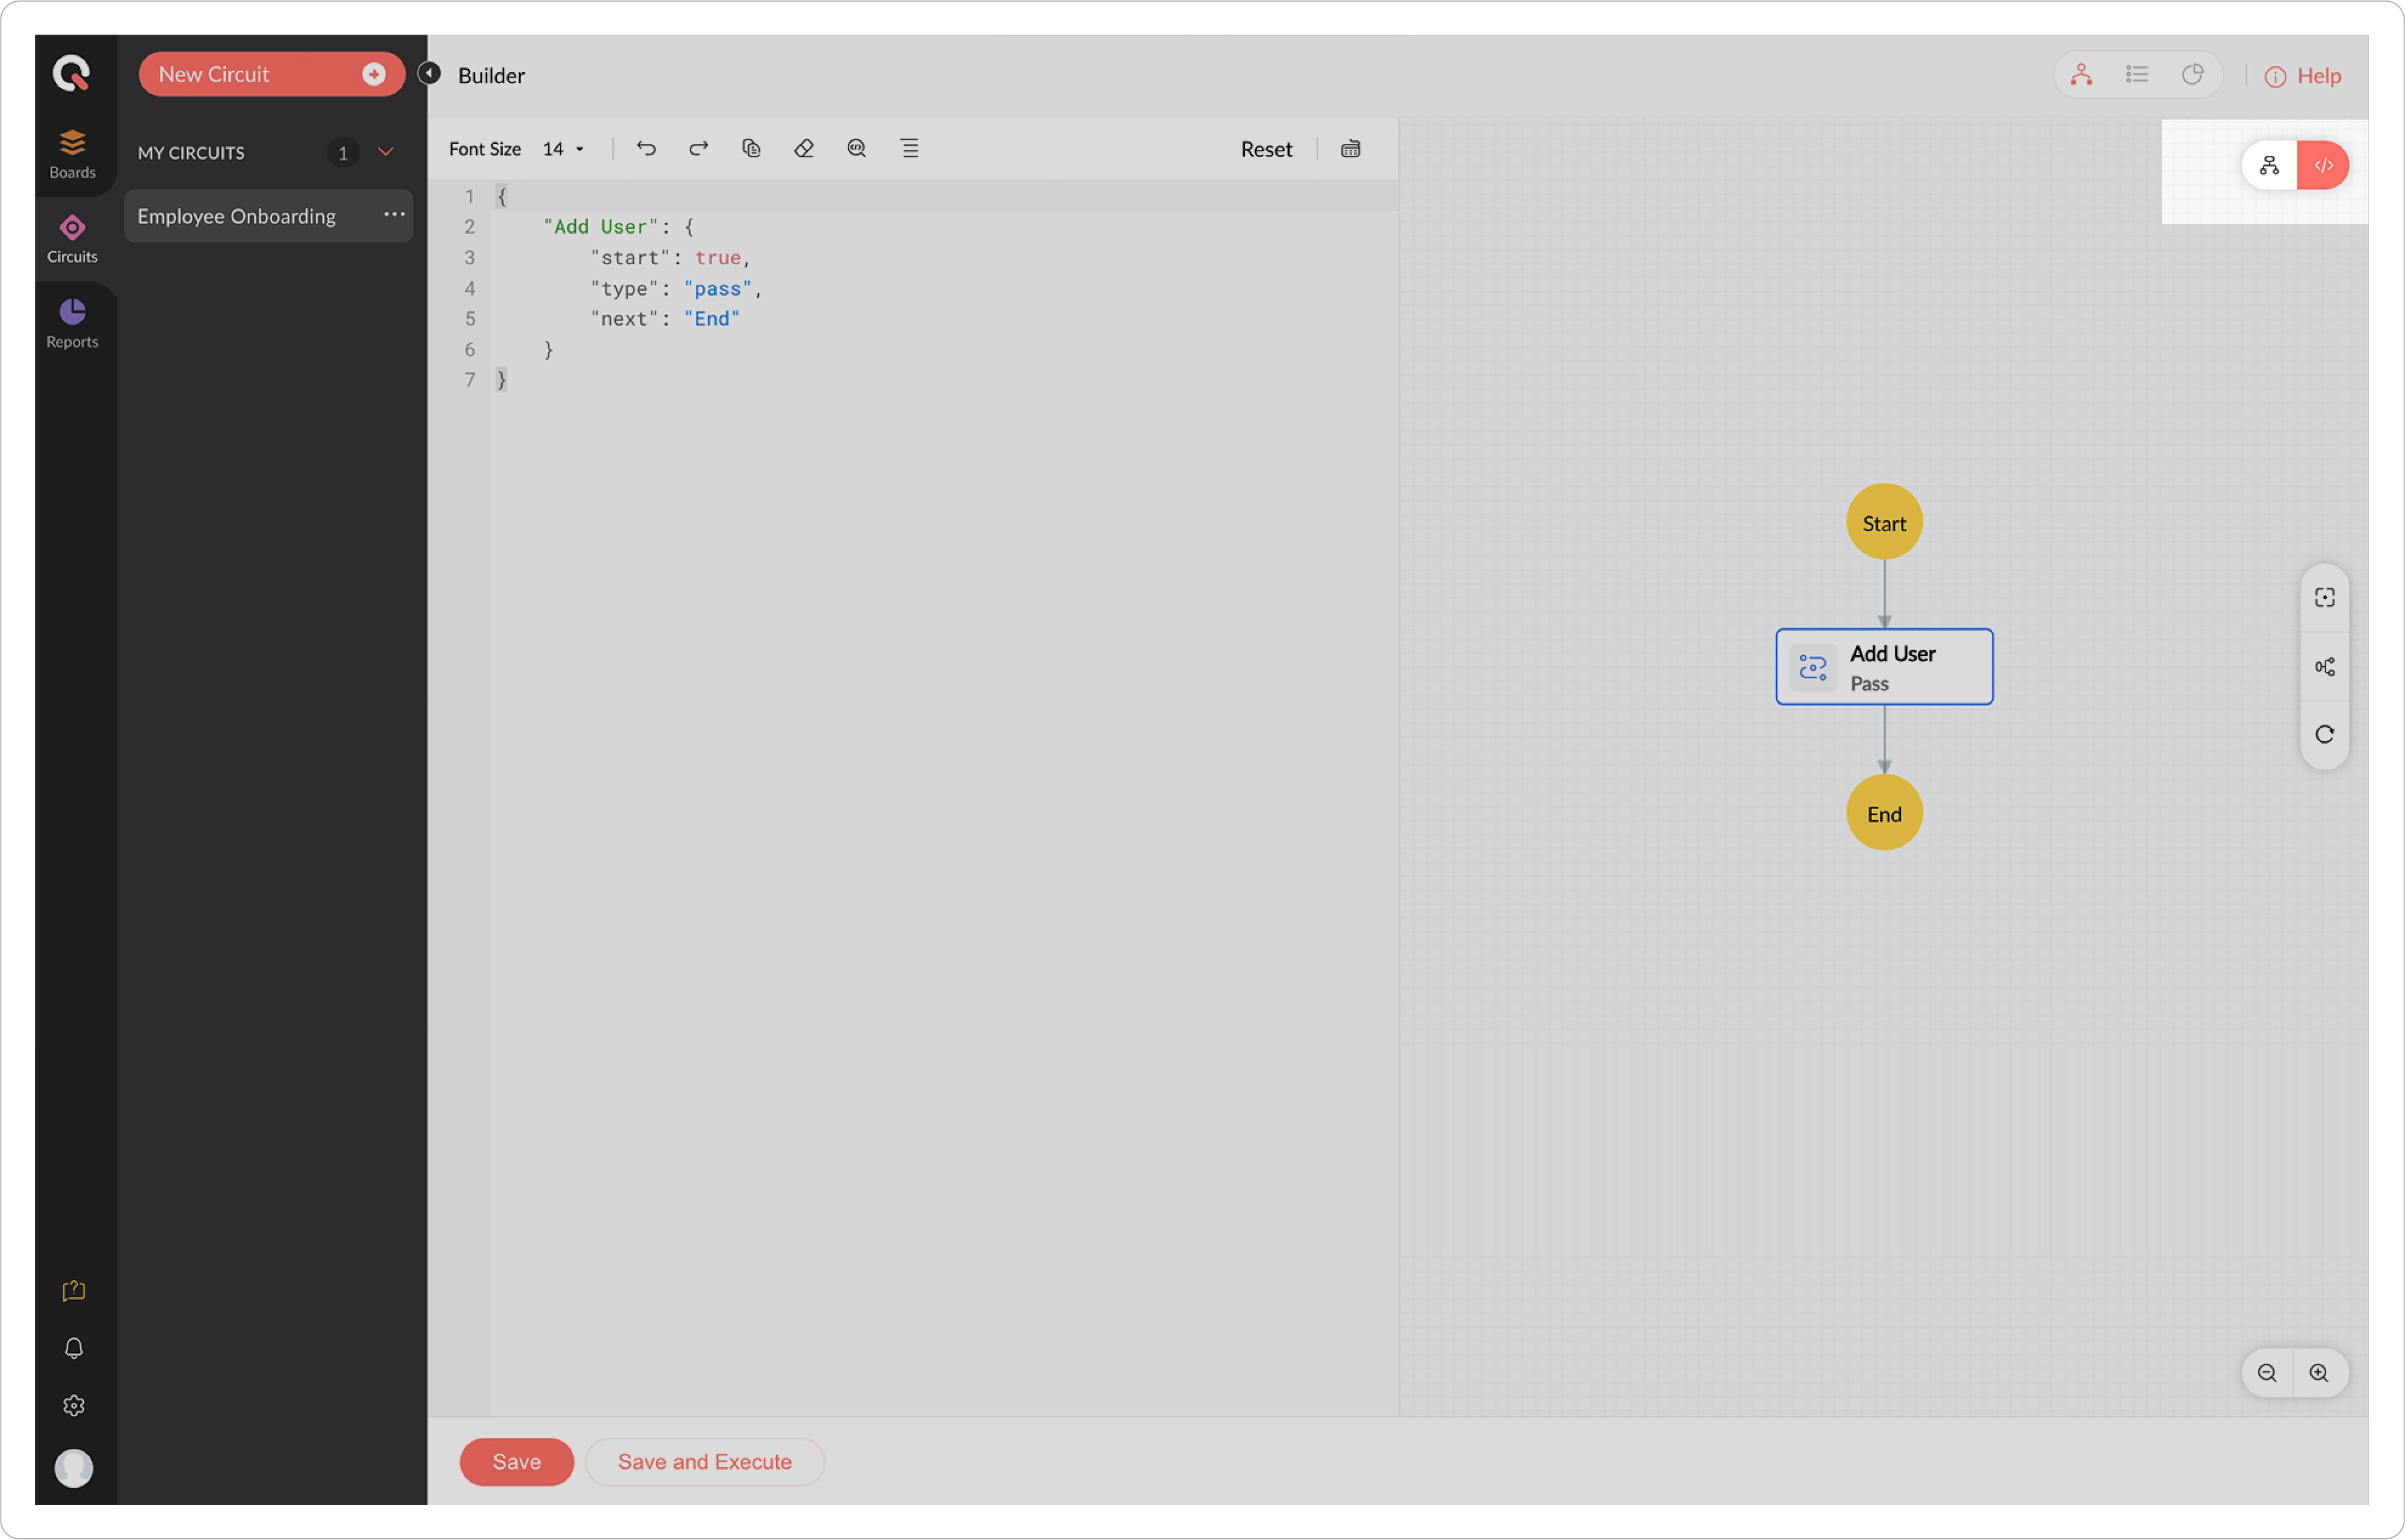Click the undo arrow in editor toolbar
The height and width of the screenshot is (1540, 2405).
[646, 149]
